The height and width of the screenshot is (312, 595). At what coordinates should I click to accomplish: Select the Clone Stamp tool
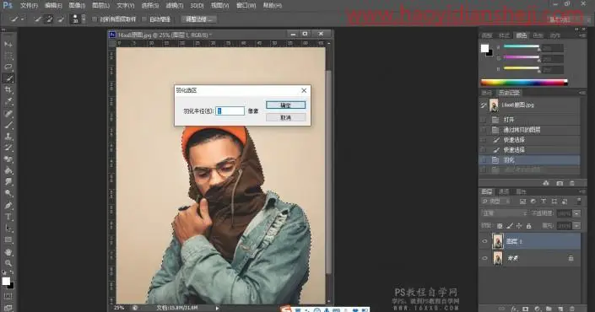pyautogui.click(x=8, y=137)
